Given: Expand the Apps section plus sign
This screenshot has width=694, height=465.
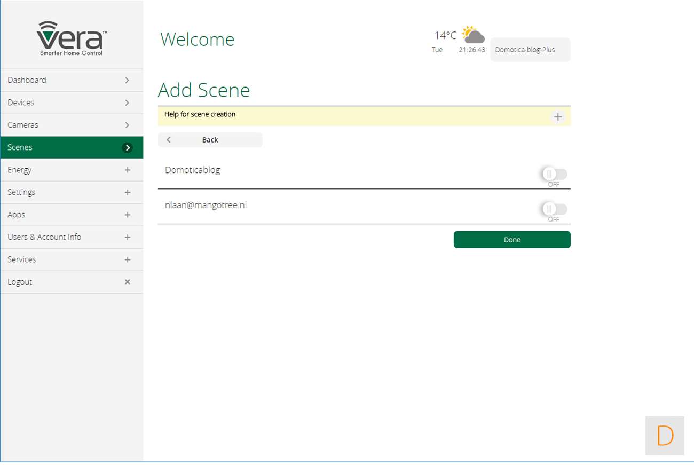Looking at the screenshot, I should 127,215.
